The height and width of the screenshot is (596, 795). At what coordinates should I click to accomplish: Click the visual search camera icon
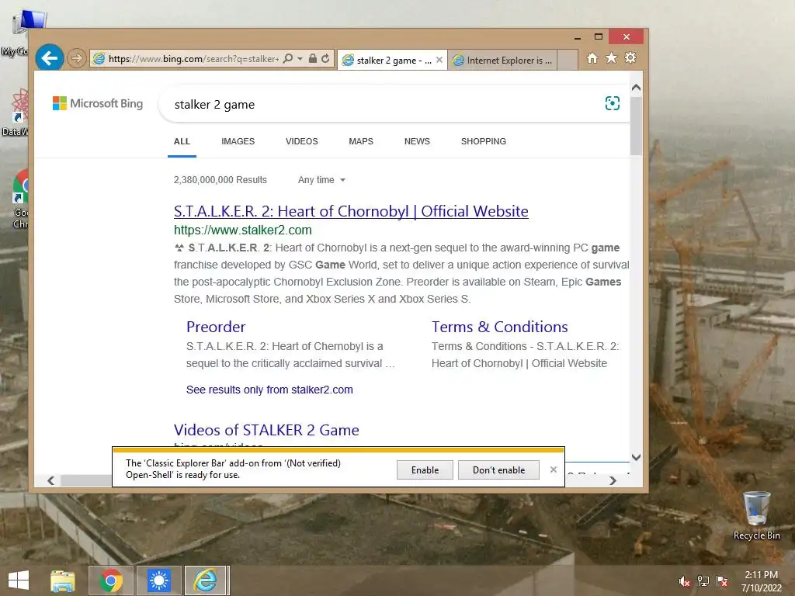pos(613,103)
